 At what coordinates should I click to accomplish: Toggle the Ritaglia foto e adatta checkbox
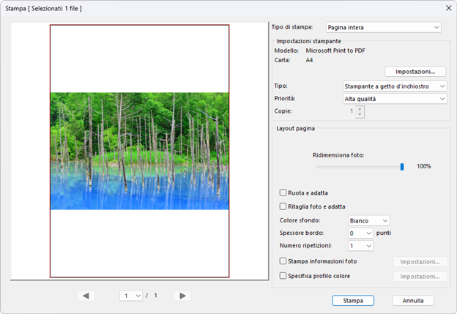click(x=283, y=206)
